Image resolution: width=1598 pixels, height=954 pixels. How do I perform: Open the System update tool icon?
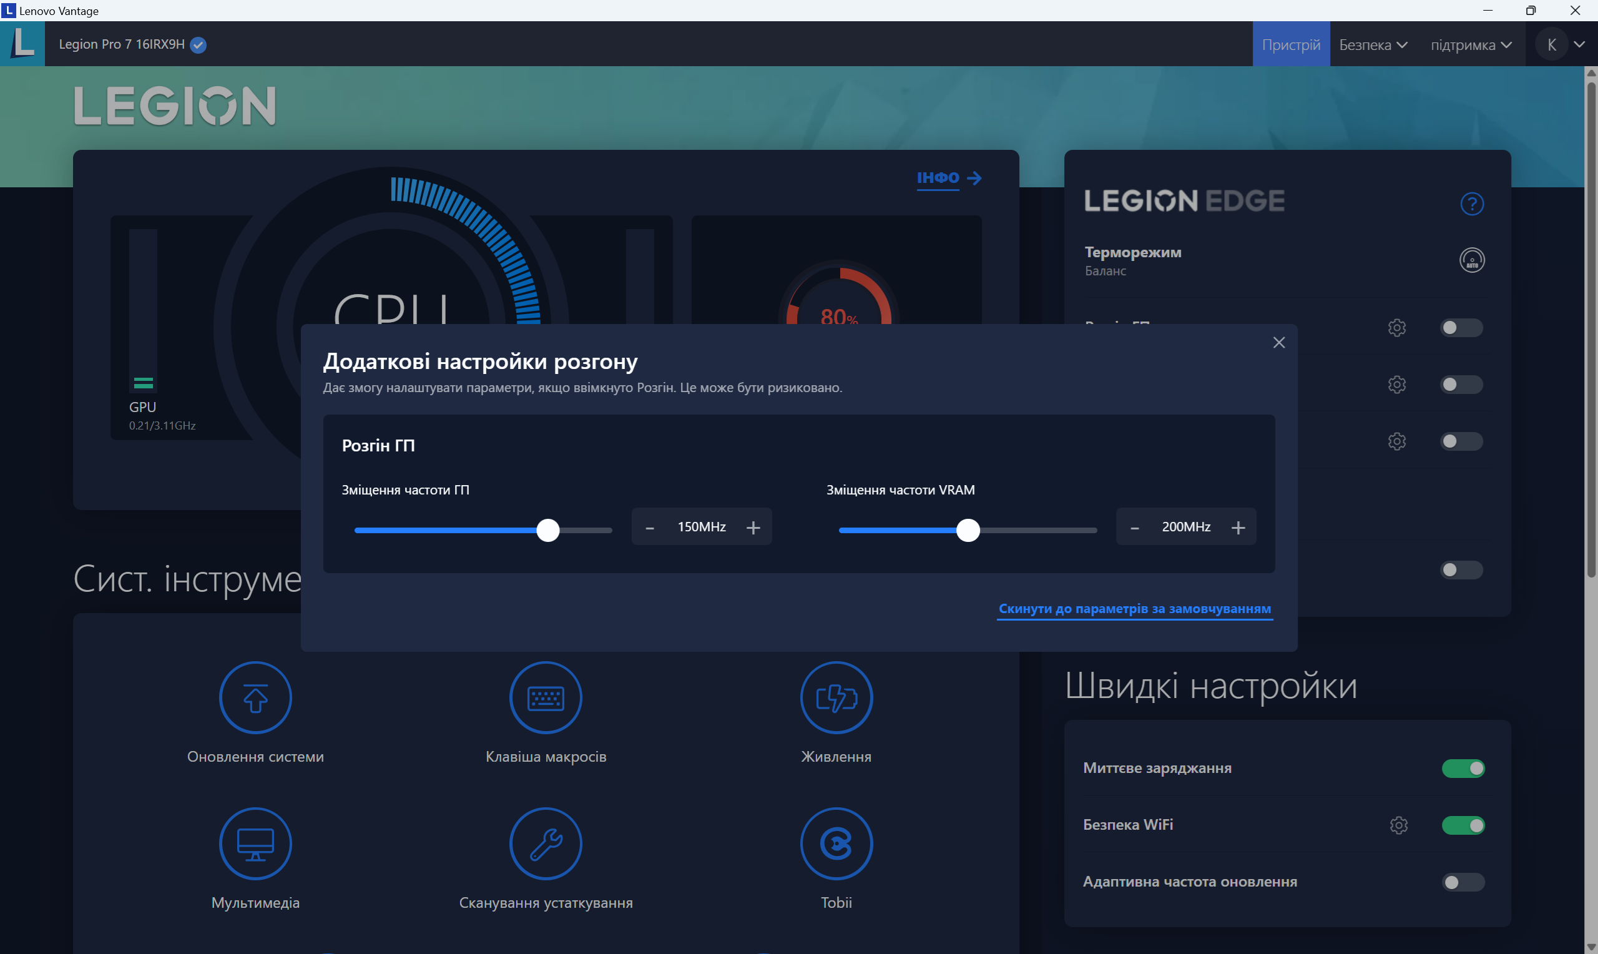pos(255,697)
